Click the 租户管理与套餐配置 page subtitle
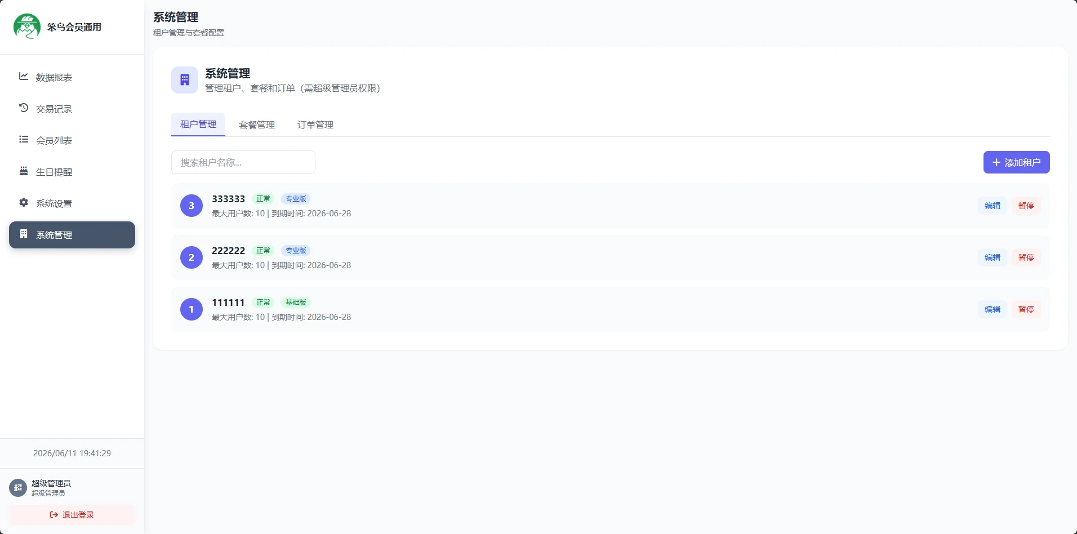Viewport: 1077px width, 534px height. 189,33
